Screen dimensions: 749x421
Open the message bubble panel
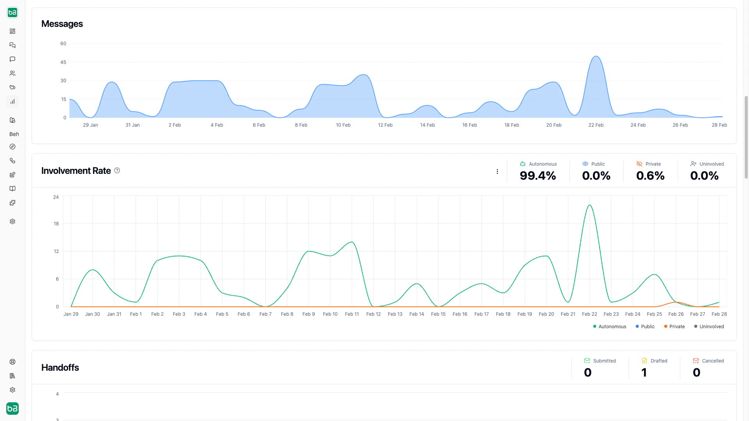pyautogui.click(x=12, y=59)
